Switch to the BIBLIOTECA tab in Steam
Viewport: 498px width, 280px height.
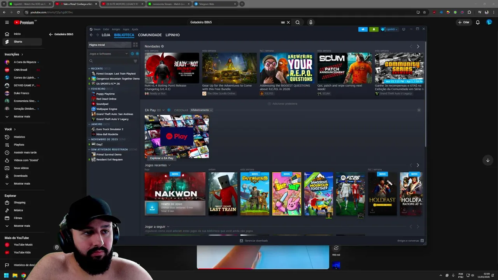pos(124,35)
